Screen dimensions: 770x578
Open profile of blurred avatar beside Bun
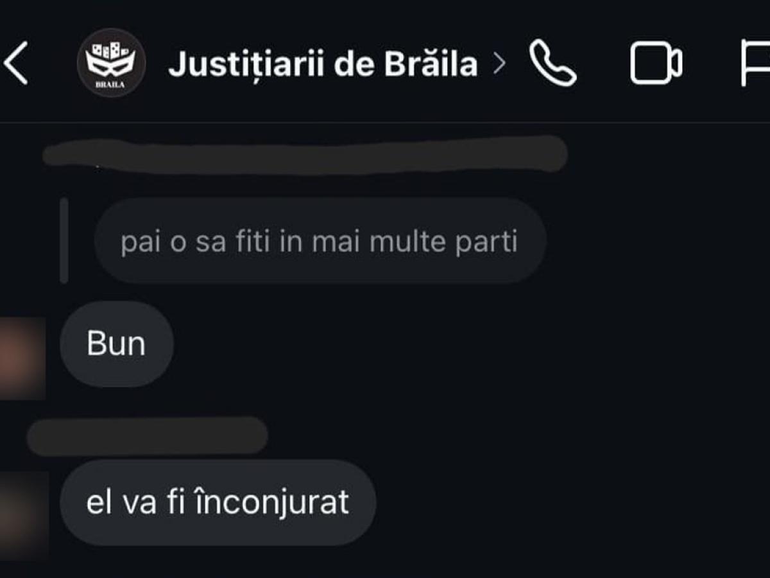(x=22, y=358)
